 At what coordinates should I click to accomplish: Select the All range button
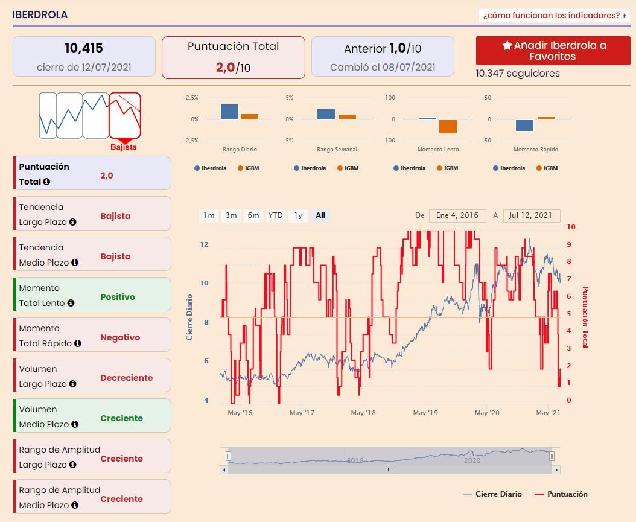pyautogui.click(x=320, y=215)
